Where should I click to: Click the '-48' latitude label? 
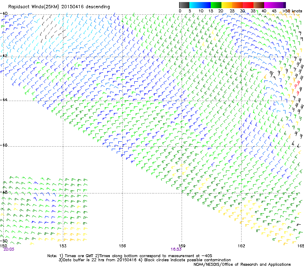(4, 192)
